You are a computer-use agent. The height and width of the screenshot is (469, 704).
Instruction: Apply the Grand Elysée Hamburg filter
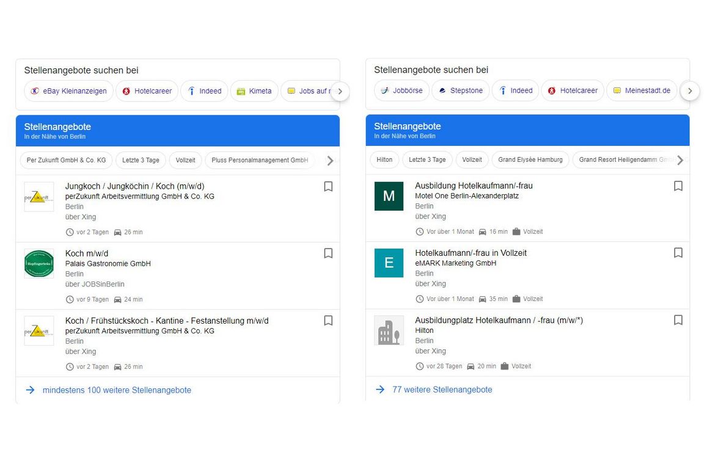pos(530,160)
